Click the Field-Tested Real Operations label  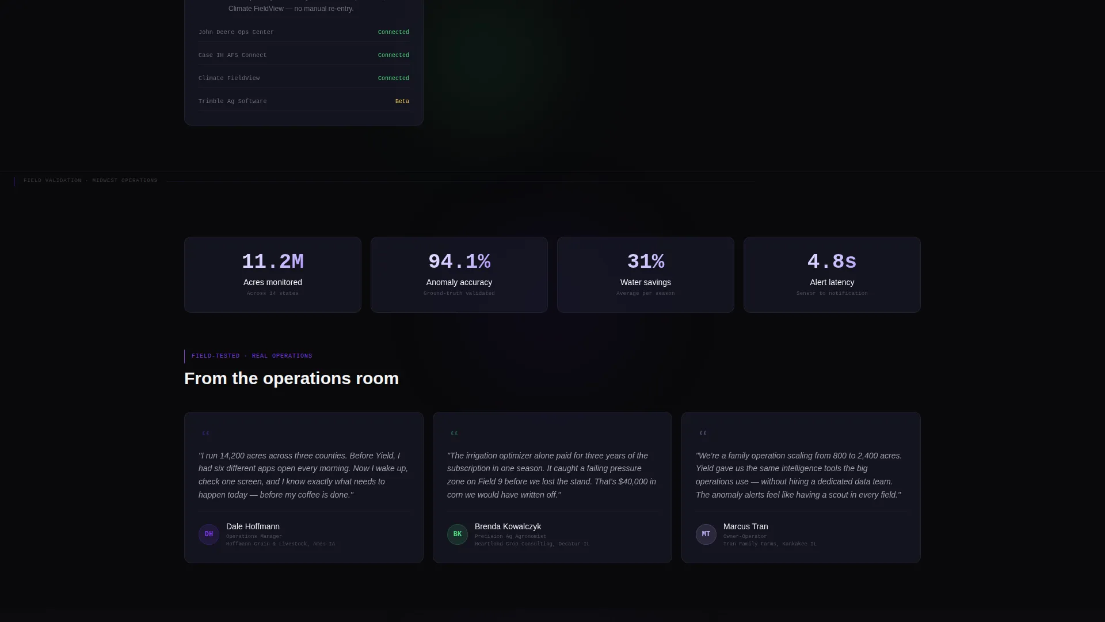[252, 356]
